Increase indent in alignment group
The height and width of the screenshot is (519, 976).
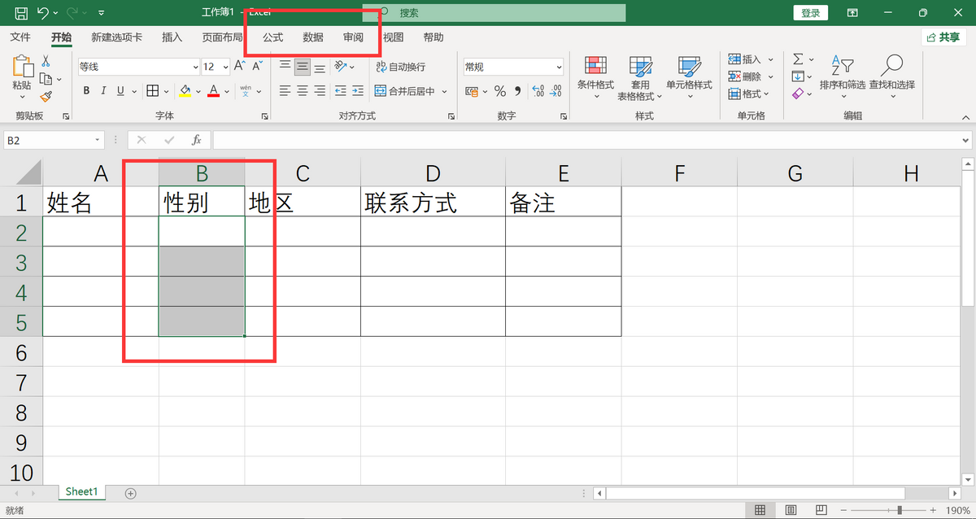point(358,91)
